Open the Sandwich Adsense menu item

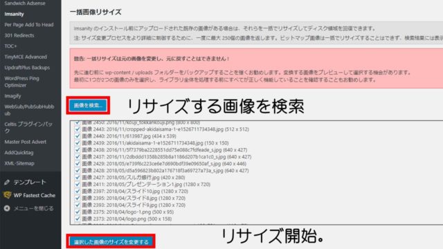point(25,3)
